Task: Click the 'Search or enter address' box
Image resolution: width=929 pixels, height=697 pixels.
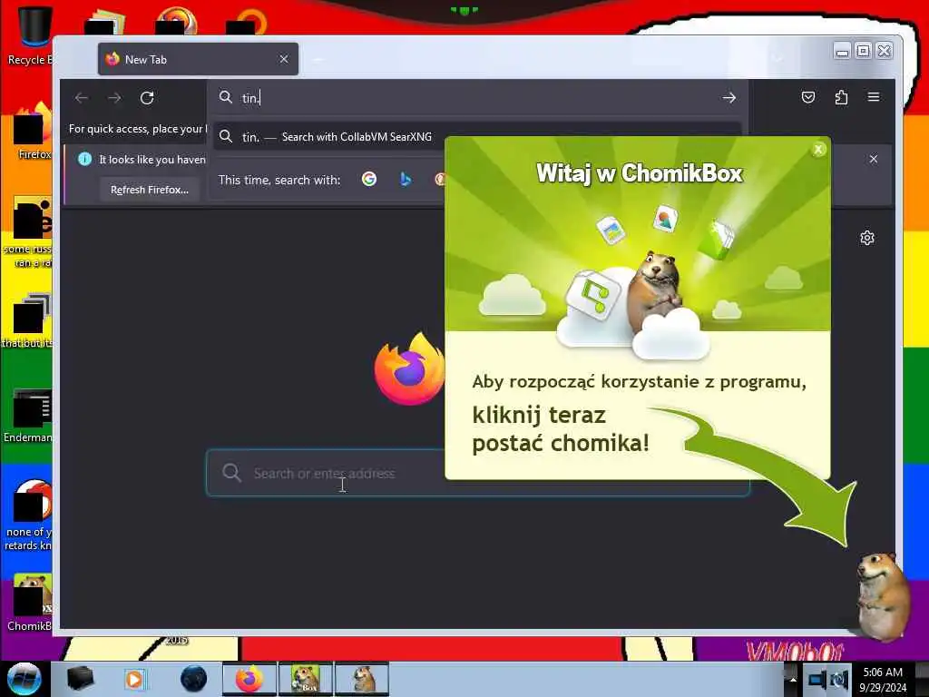Action: click(x=477, y=473)
